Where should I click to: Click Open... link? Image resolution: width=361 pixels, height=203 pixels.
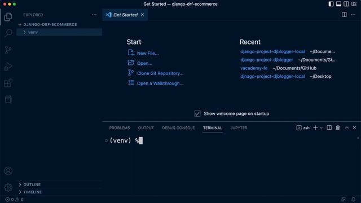tap(144, 63)
